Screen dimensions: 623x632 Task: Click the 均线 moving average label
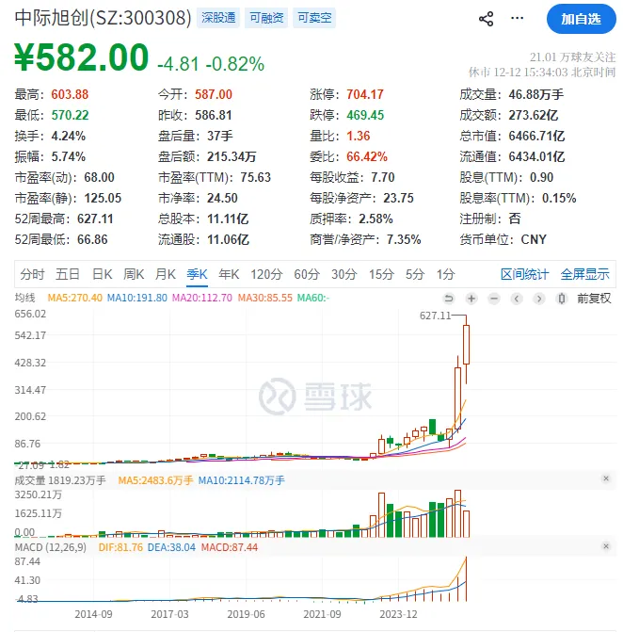[x=25, y=298]
